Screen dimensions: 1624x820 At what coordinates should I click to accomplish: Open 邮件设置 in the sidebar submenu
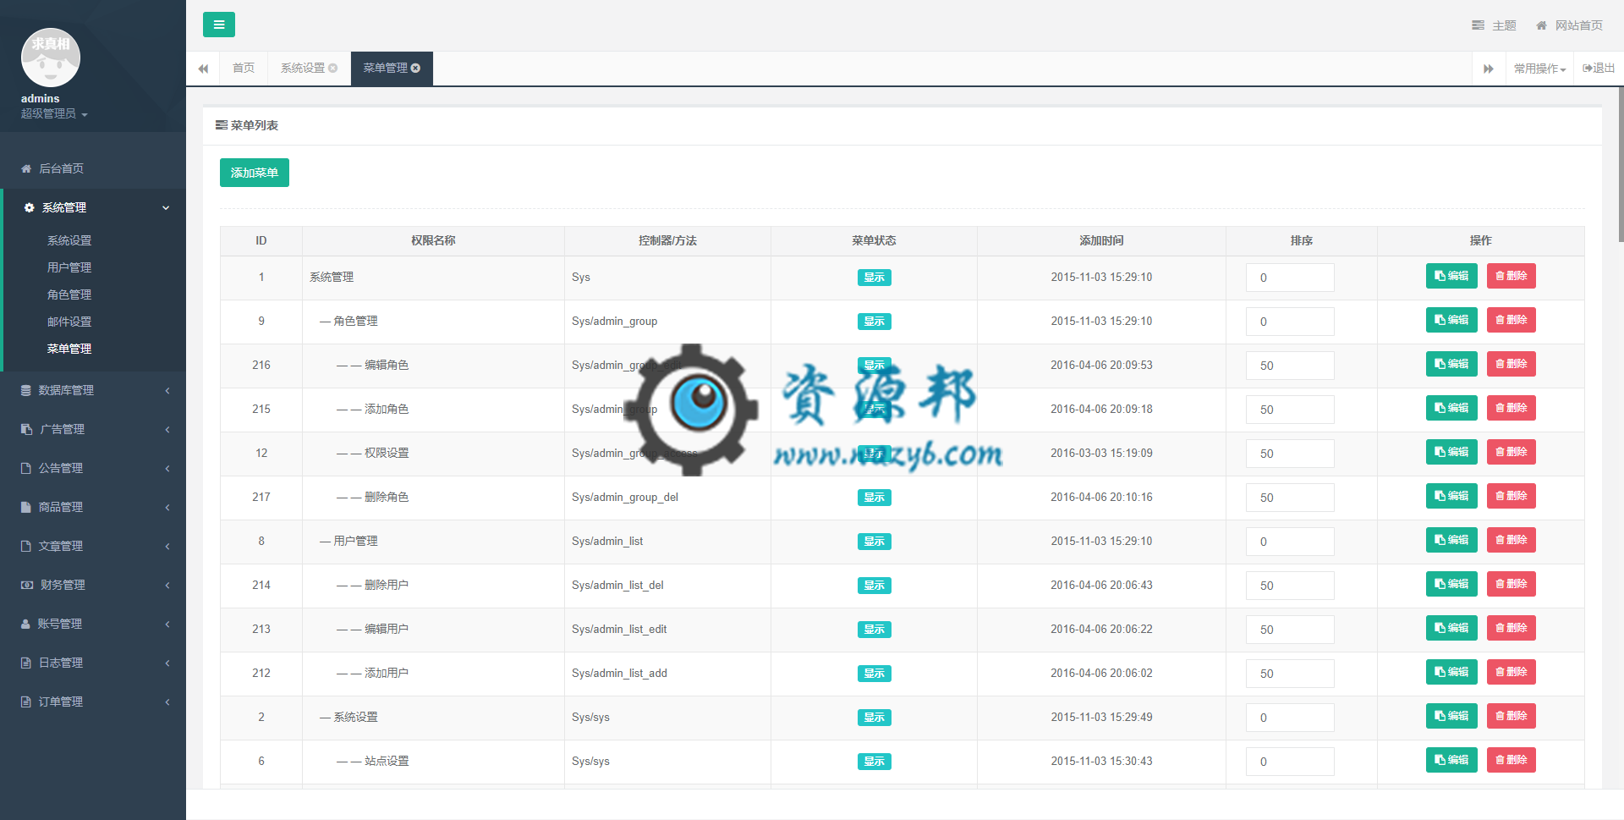pos(69,322)
